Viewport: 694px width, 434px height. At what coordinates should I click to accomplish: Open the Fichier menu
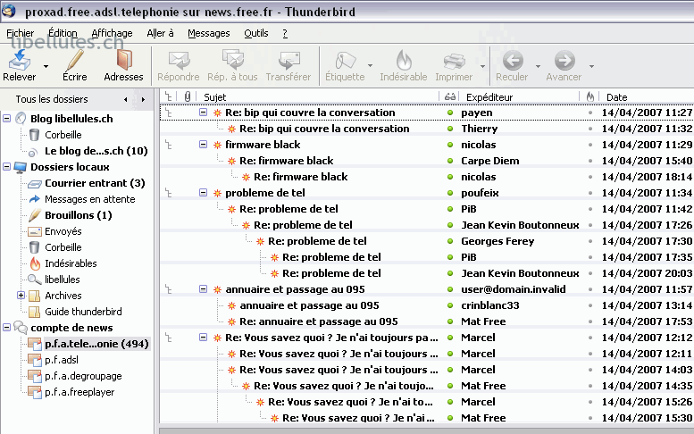coord(20,33)
